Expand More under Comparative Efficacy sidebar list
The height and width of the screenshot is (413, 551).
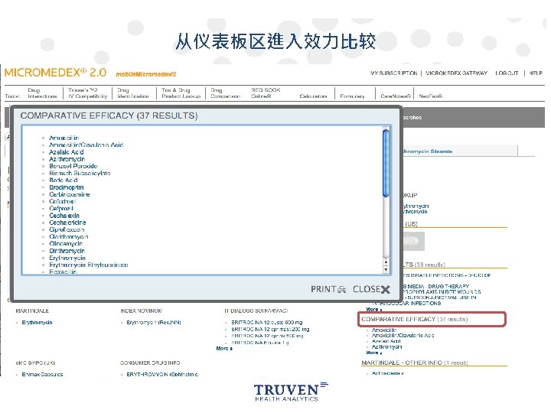click(374, 353)
